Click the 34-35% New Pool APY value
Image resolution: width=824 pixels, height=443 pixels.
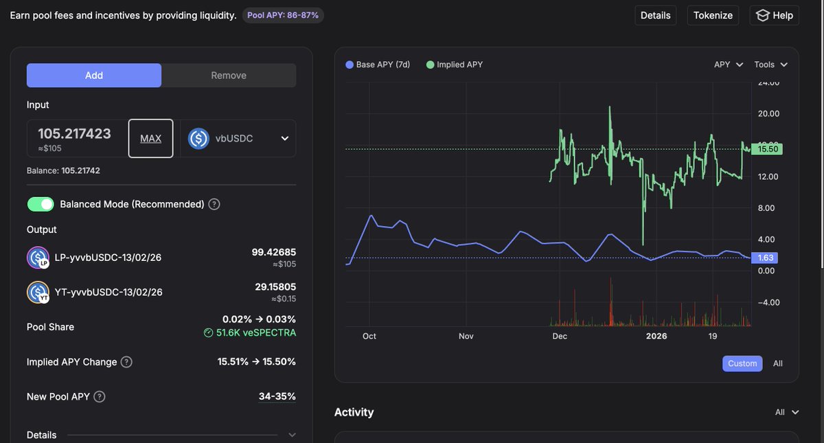pyautogui.click(x=277, y=396)
